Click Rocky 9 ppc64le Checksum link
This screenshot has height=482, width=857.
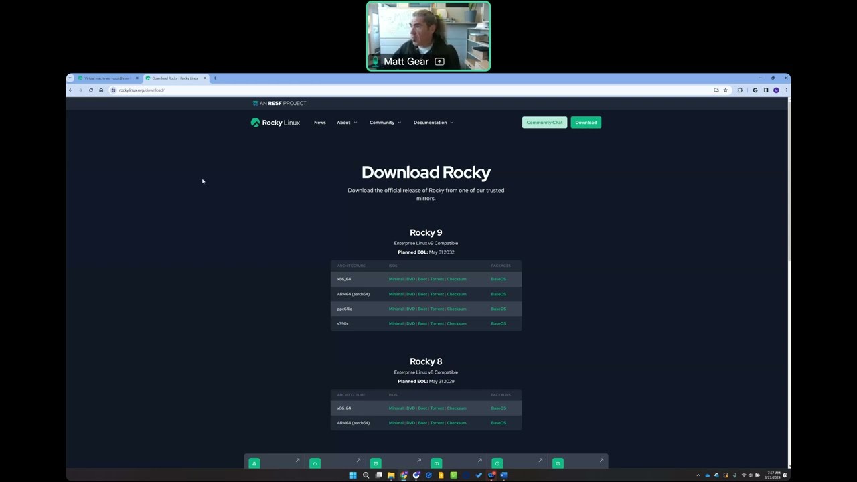pos(457,309)
